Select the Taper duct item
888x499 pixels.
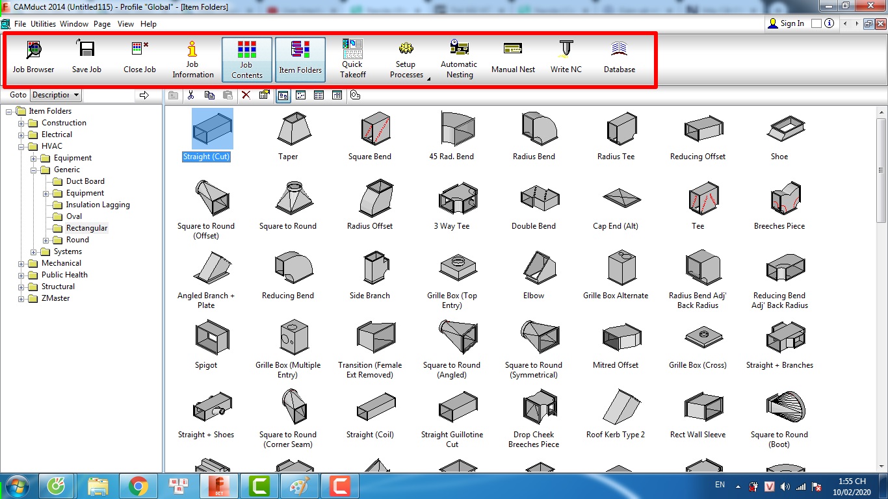tap(288, 136)
